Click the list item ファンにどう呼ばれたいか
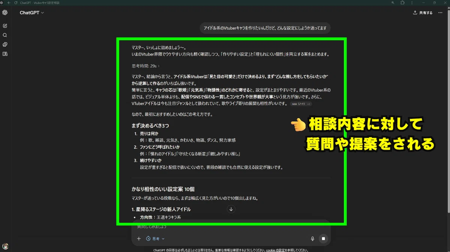 160,147
